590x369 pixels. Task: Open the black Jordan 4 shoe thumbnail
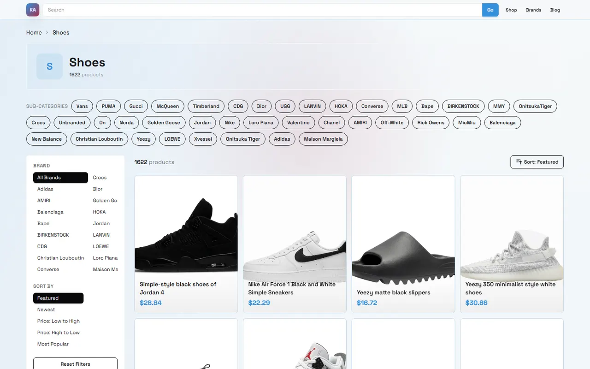[x=186, y=226]
